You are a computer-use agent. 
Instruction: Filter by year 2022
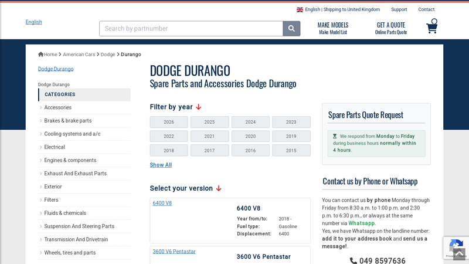169,136
